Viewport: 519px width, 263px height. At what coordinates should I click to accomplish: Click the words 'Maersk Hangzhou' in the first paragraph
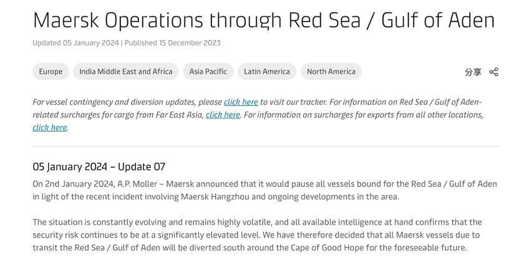click(215, 197)
